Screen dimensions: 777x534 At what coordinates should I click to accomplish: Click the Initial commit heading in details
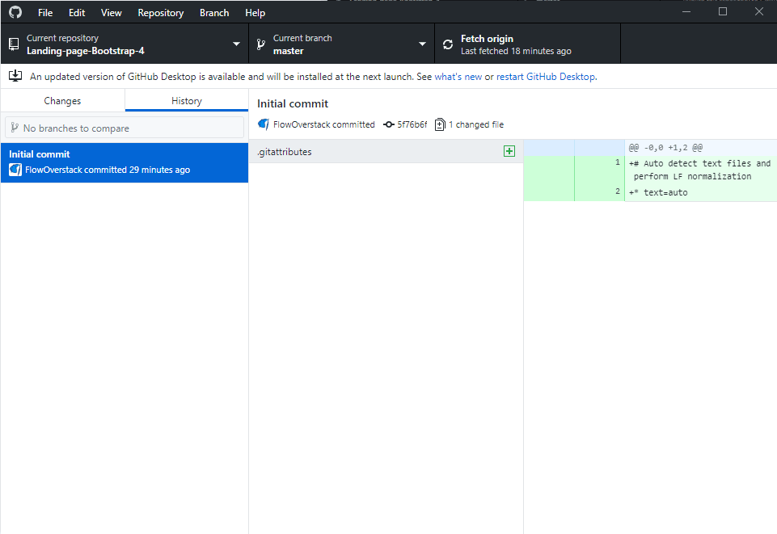point(293,104)
